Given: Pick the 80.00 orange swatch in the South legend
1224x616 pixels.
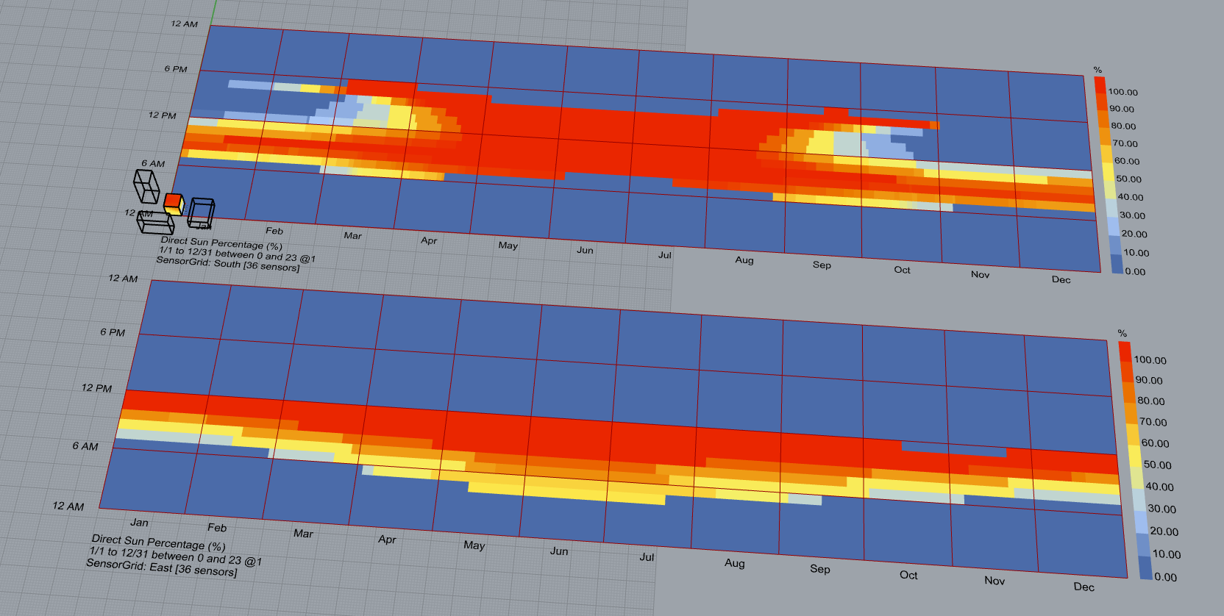Looking at the screenshot, I should (1103, 119).
